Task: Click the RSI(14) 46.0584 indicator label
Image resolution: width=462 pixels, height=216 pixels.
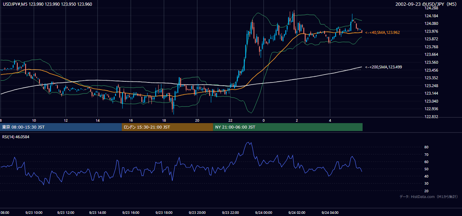Action: point(16,137)
